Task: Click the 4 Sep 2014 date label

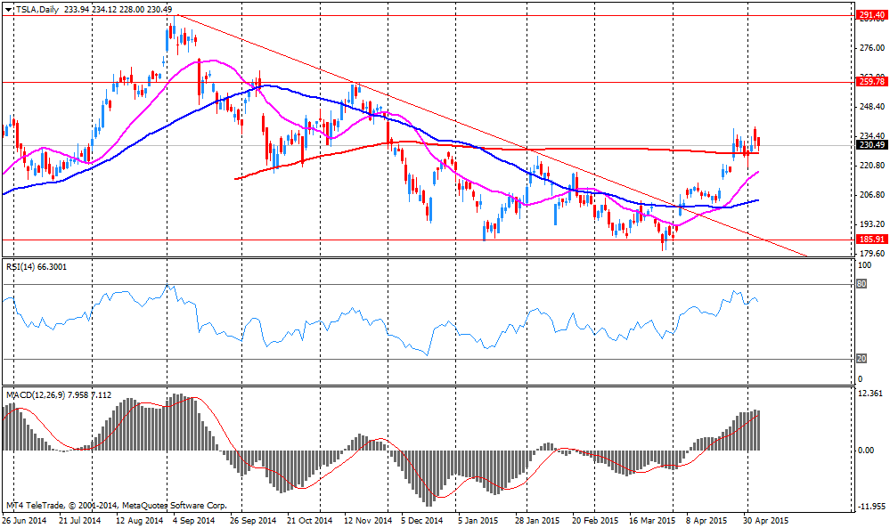Action: [x=193, y=520]
